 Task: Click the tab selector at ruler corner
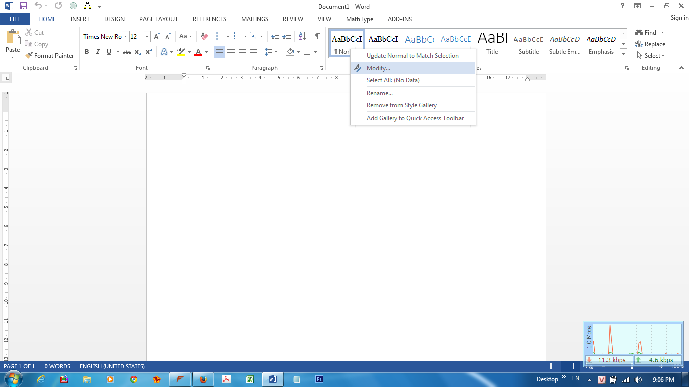(x=6, y=78)
